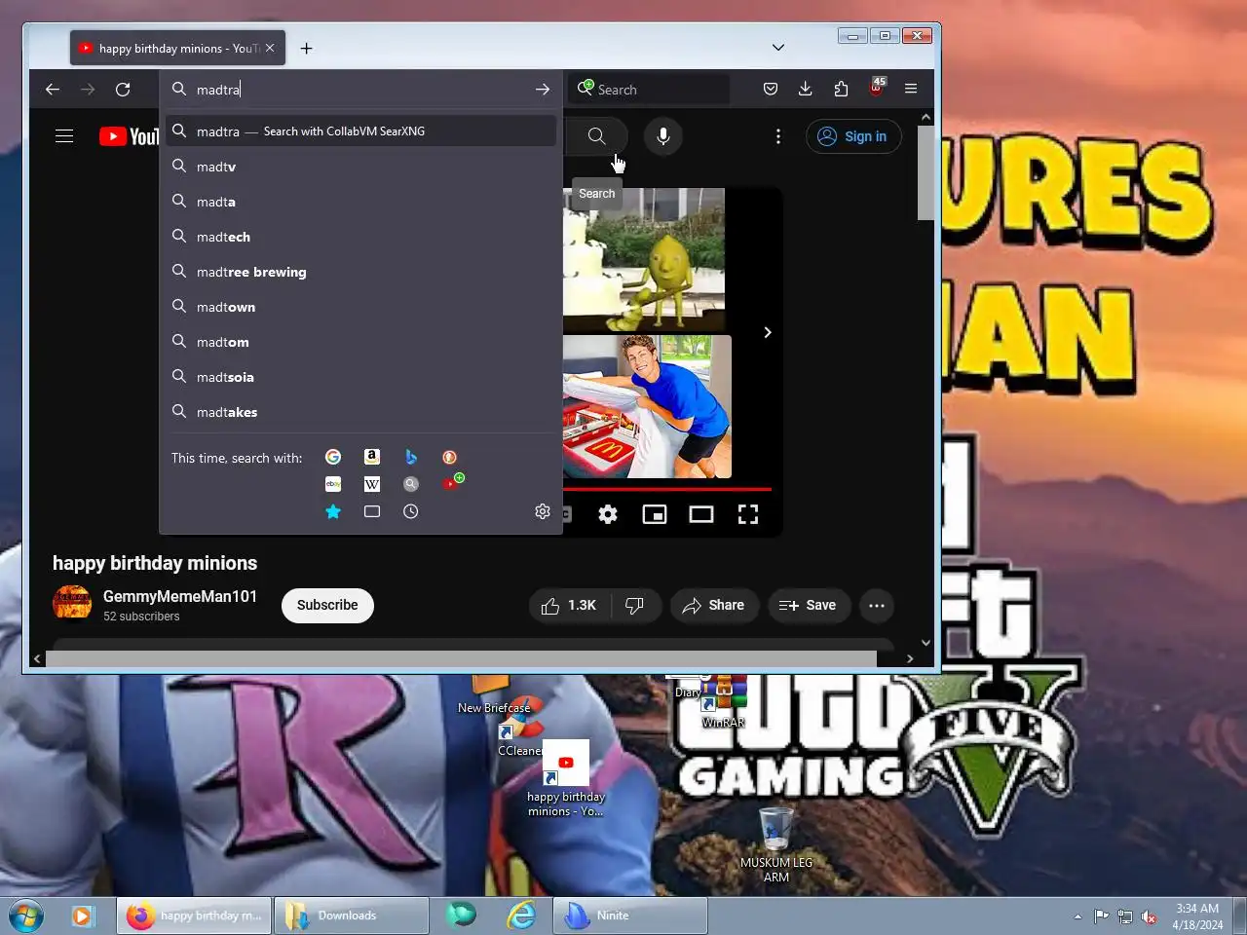1247x935 pixels.
Task: Click the page's horizontal scrollbar
Action: pos(461,659)
